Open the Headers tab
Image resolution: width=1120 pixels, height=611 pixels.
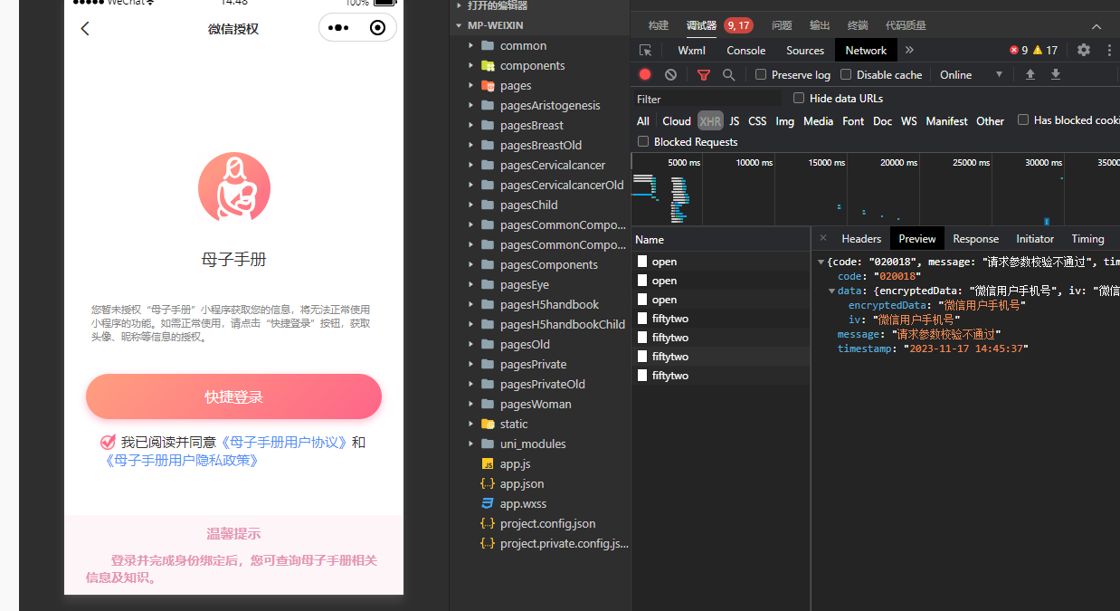(x=861, y=239)
